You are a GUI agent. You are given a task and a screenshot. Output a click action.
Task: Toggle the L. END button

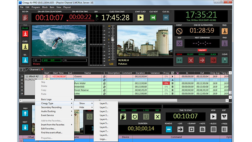point(146,116)
